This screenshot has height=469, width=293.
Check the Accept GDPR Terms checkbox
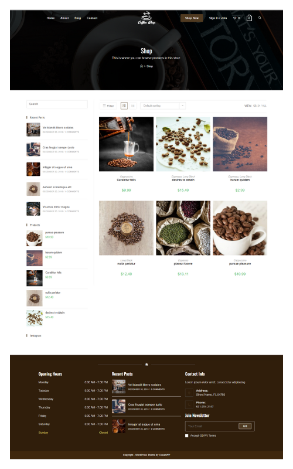(x=187, y=436)
